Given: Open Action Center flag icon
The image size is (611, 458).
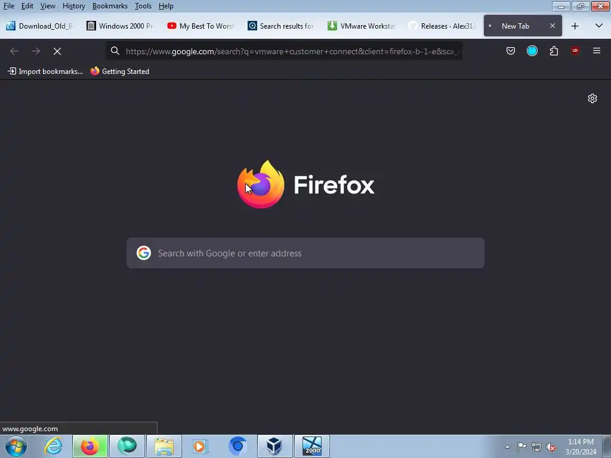Looking at the screenshot, I should click(521, 447).
